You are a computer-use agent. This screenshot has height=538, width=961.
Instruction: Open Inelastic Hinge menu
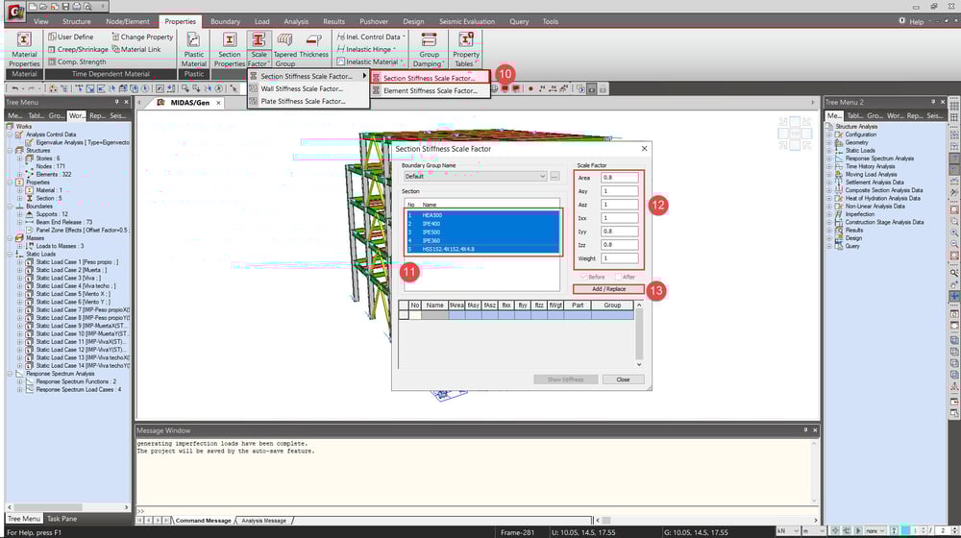tap(366, 50)
